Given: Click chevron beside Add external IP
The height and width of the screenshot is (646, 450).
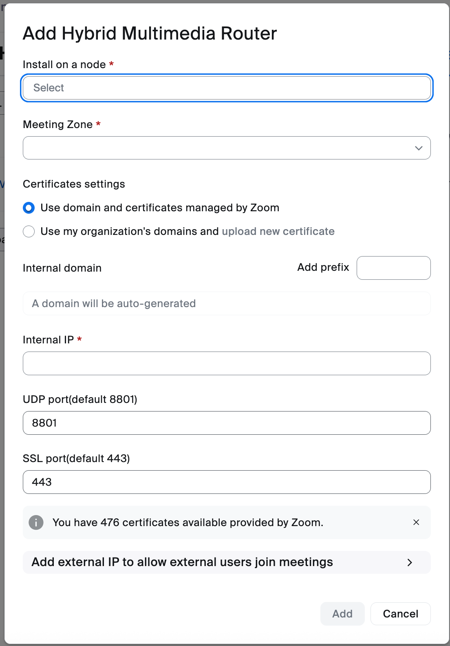Looking at the screenshot, I should [410, 562].
